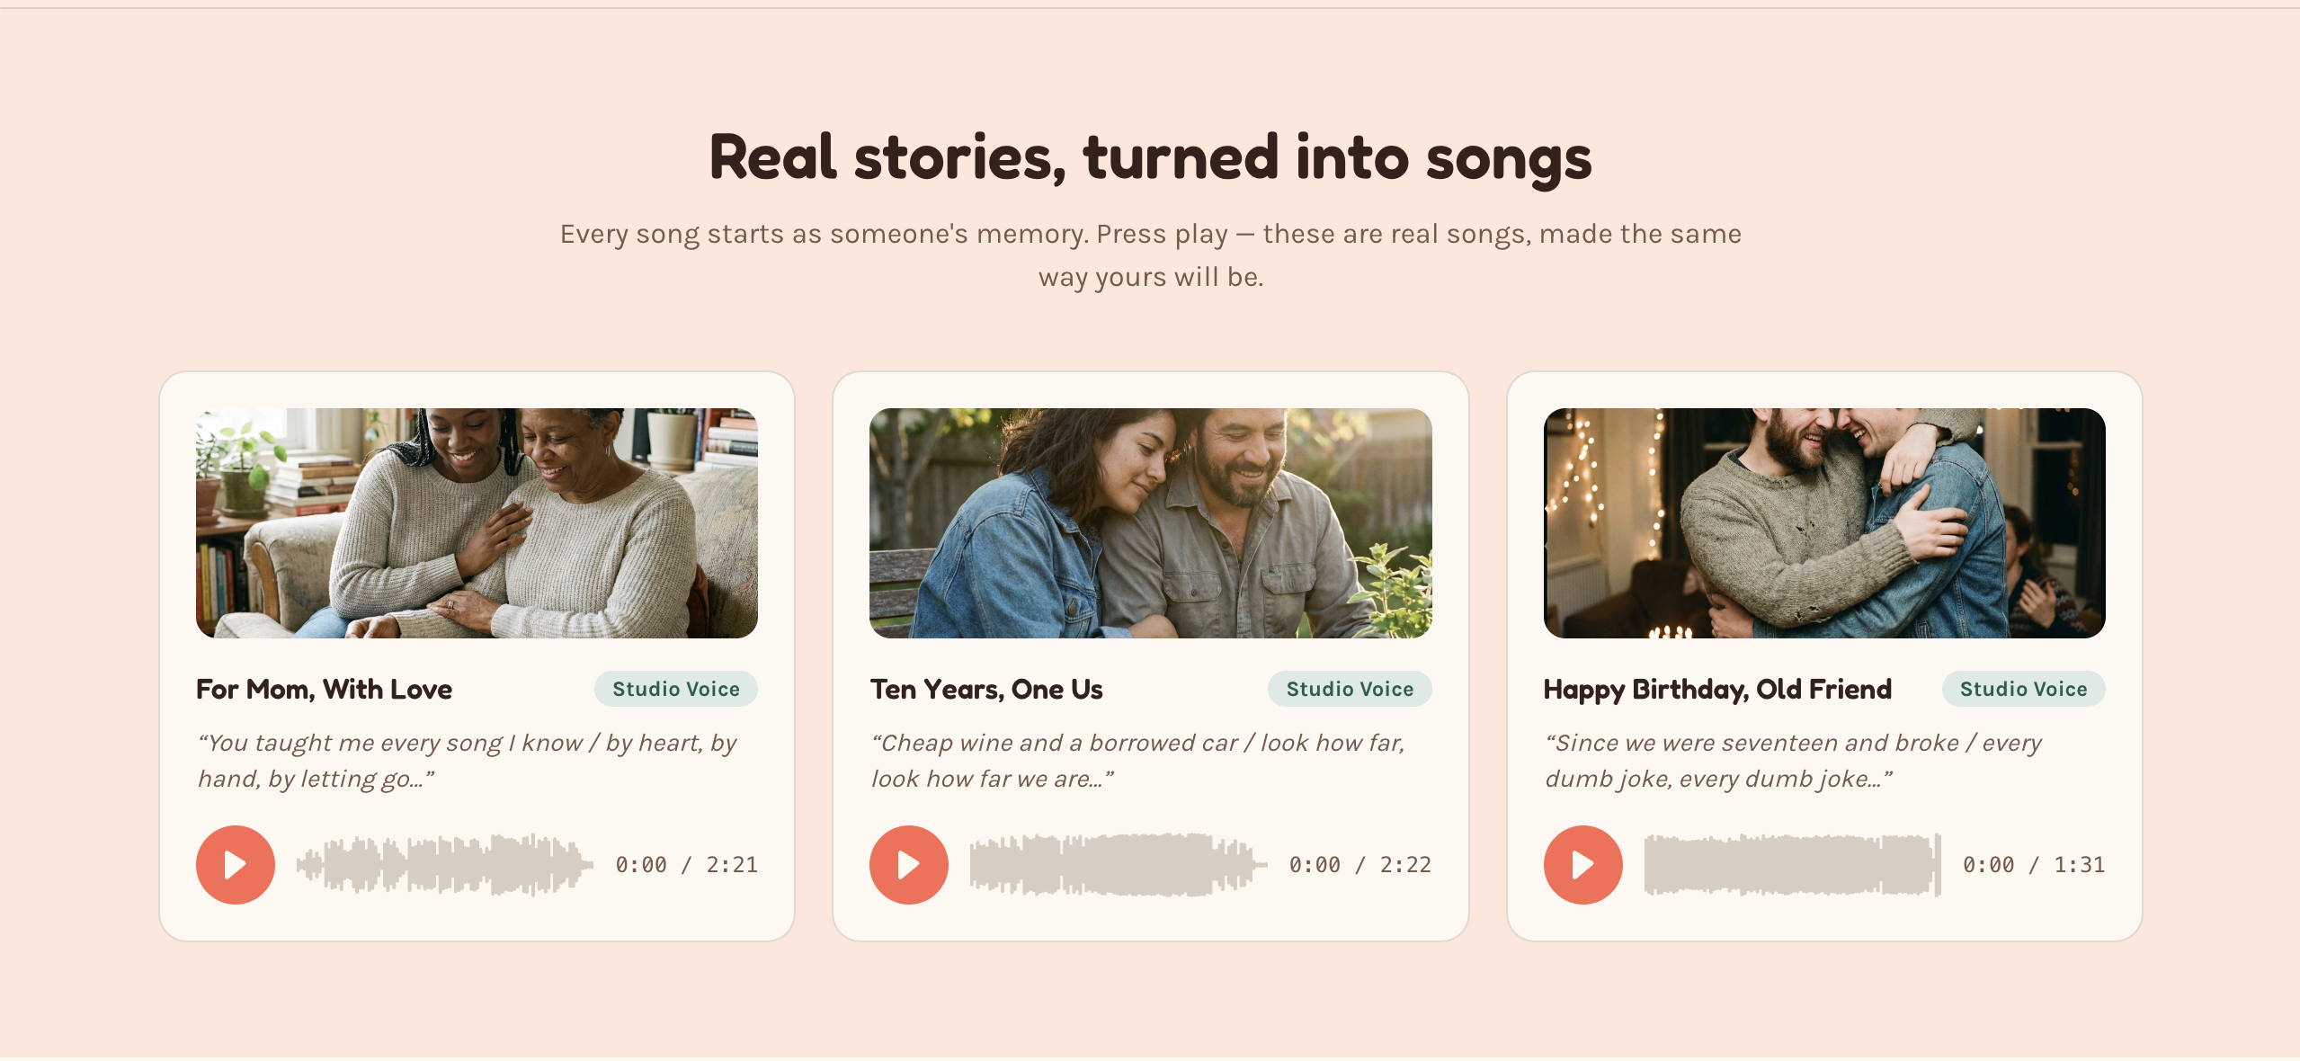Viewport: 2300px width, 1061px height.
Task: Seek in For Mom, With Love waveform
Action: click(445, 864)
